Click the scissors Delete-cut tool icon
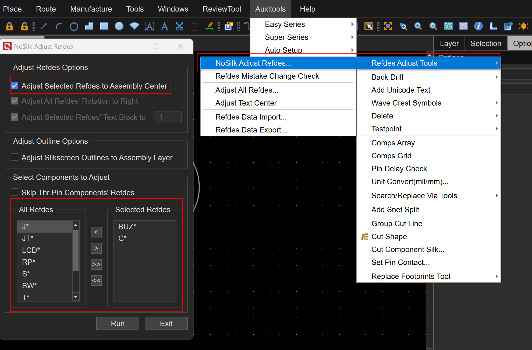This screenshot has width=532, height=350. [x=179, y=26]
